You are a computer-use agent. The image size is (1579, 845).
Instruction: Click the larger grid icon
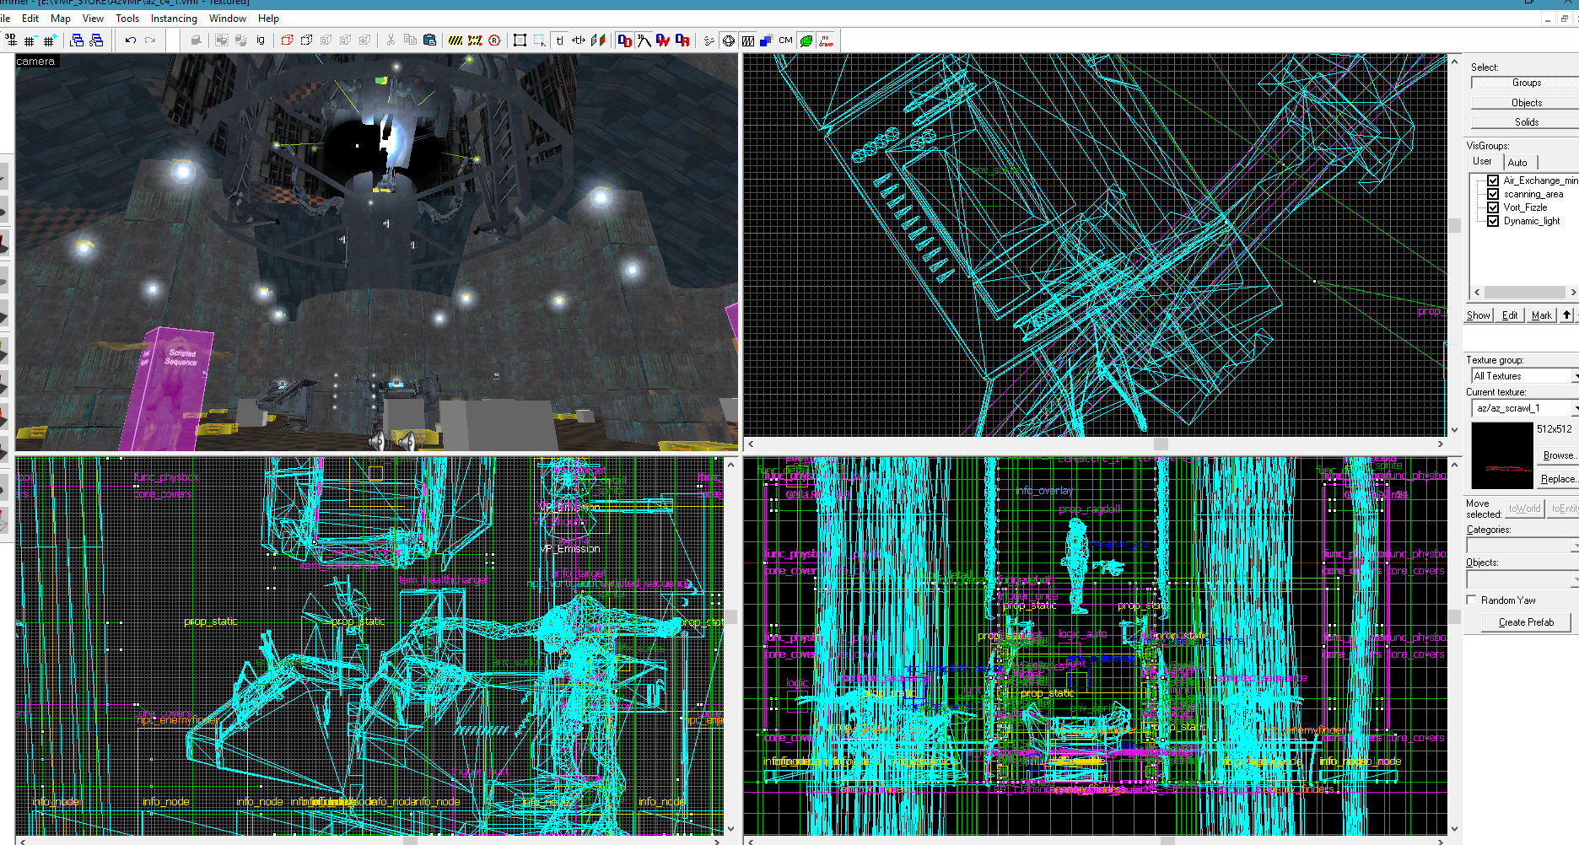49,40
